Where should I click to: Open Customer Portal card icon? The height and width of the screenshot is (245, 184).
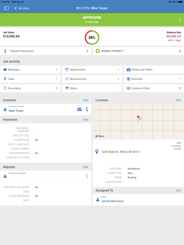point(128,88)
